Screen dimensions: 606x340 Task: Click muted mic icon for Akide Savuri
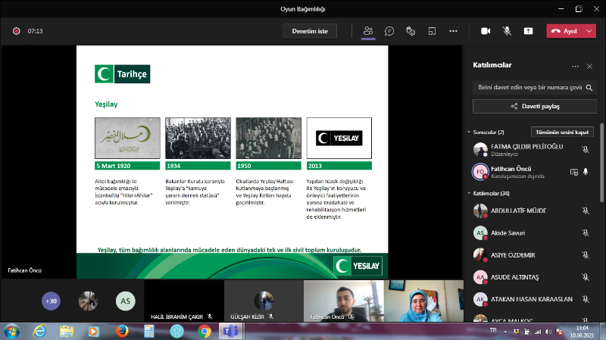[x=586, y=232]
